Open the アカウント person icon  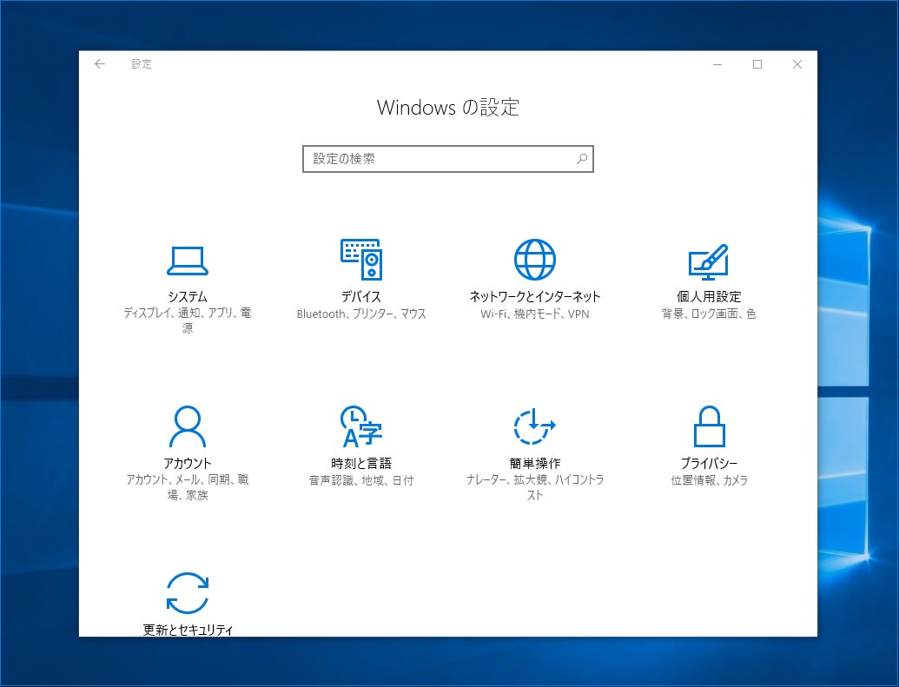click(x=188, y=426)
